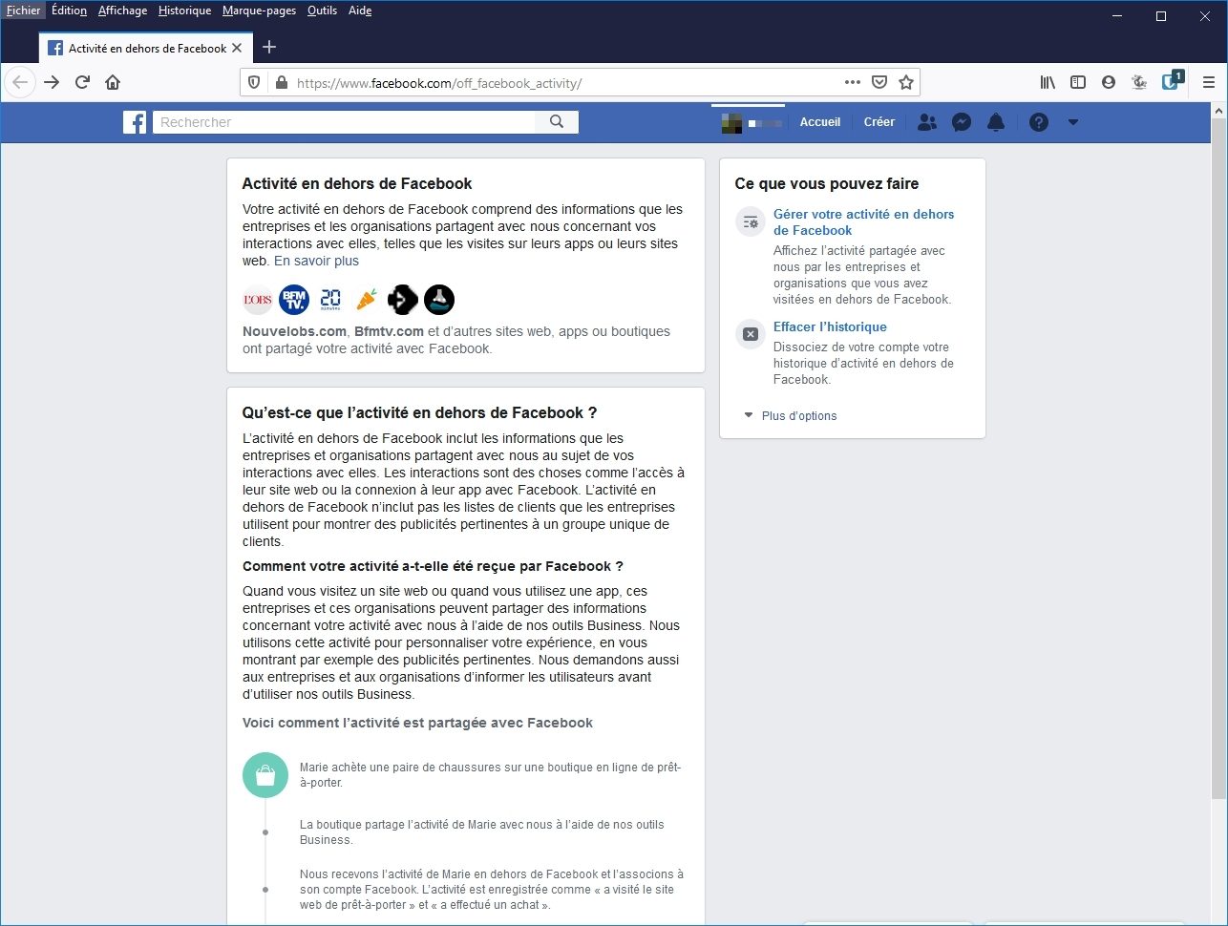The image size is (1228, 926).
Task: Save page to Pocket
Action: point(879,82)
